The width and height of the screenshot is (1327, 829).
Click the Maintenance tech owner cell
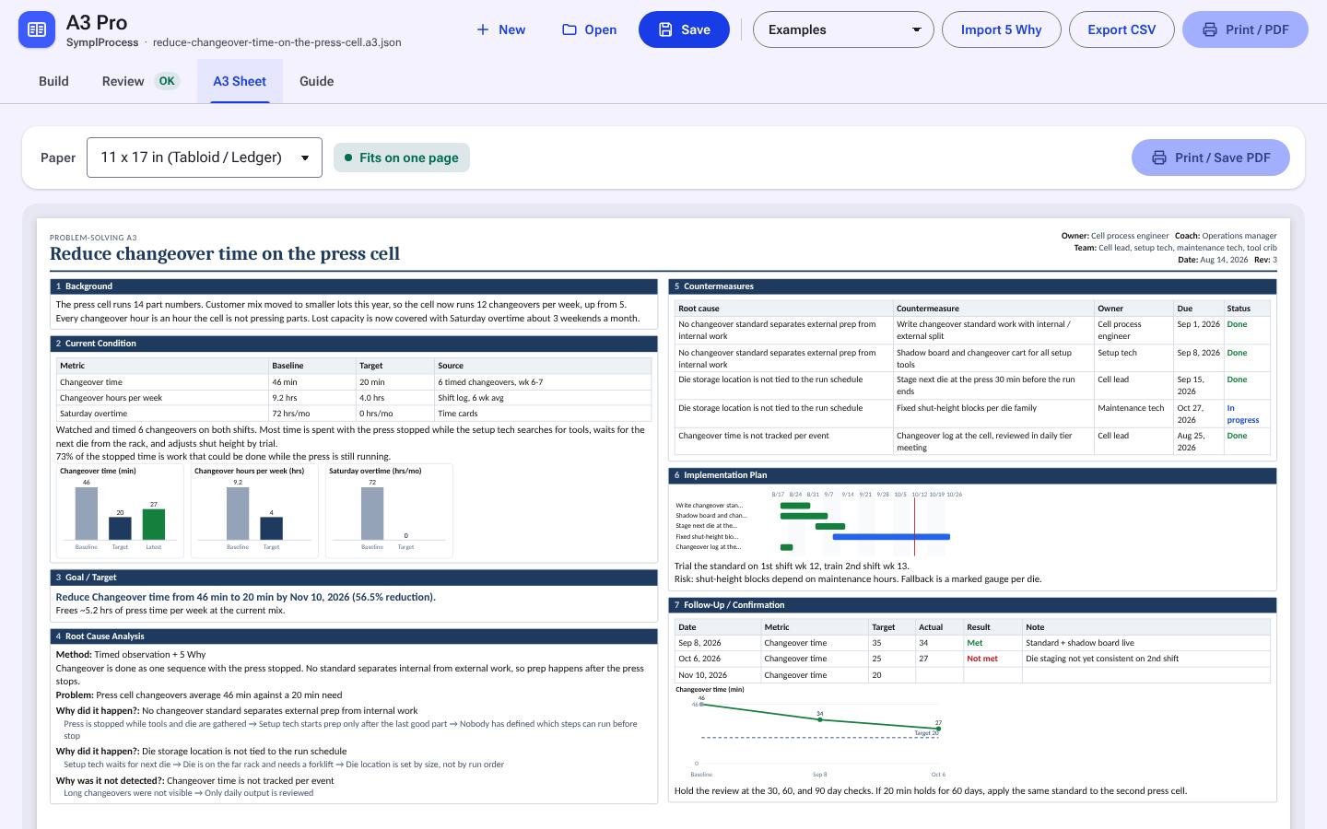pos(1133,414)
